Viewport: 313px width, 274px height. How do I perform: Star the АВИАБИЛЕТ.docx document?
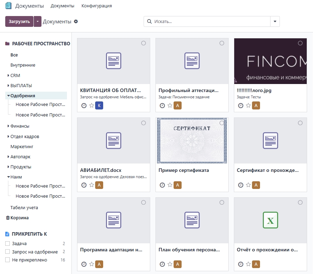coord(92,185)
